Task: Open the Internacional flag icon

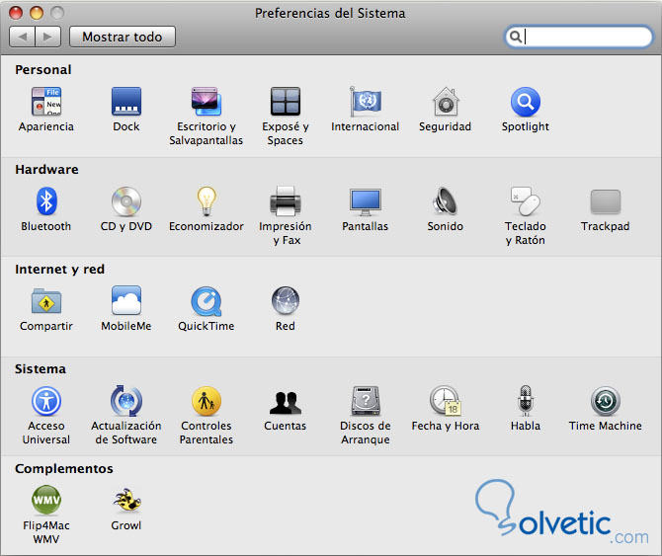Action: click(366, 102)
